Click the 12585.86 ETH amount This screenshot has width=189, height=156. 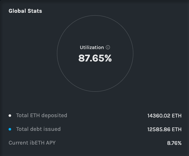coord(164,129)
